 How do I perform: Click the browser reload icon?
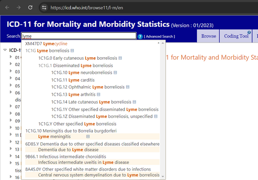[30, 7]
